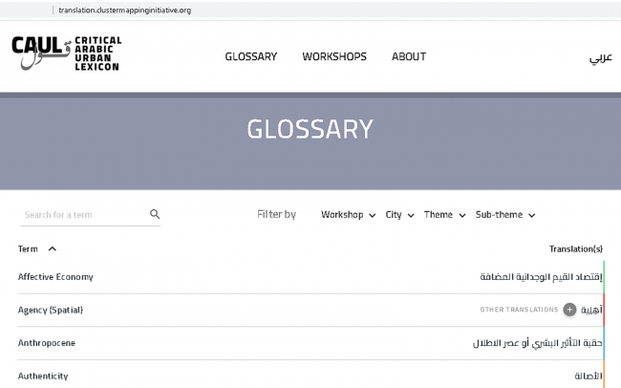This screenshot has height=388, width=621.
Task: Click the browser address bar URL
Action: [x=125, y=10]
